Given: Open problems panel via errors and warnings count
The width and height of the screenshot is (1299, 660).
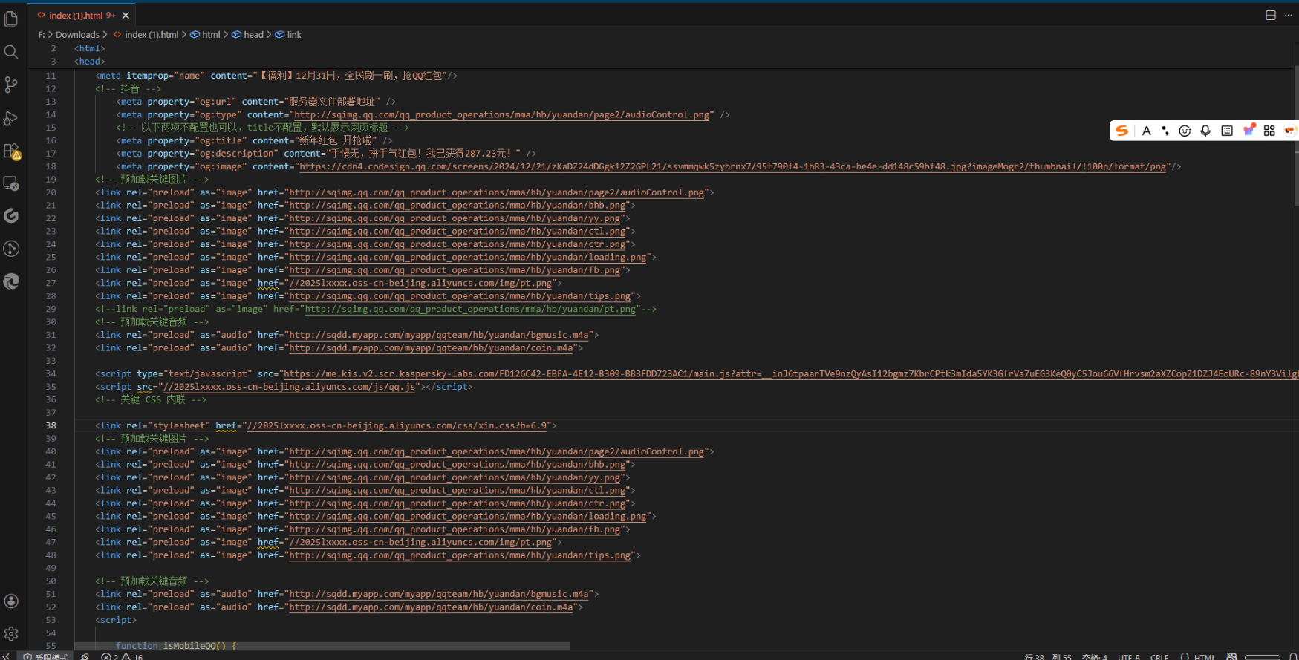Looking at the screenshot, I should click(122, 656).
